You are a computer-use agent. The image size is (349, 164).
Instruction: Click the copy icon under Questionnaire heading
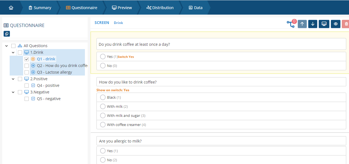point(7,34)
